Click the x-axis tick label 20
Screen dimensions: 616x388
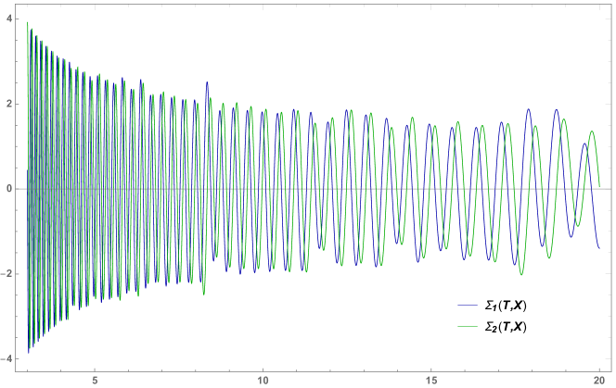click(x=599, y=381)
